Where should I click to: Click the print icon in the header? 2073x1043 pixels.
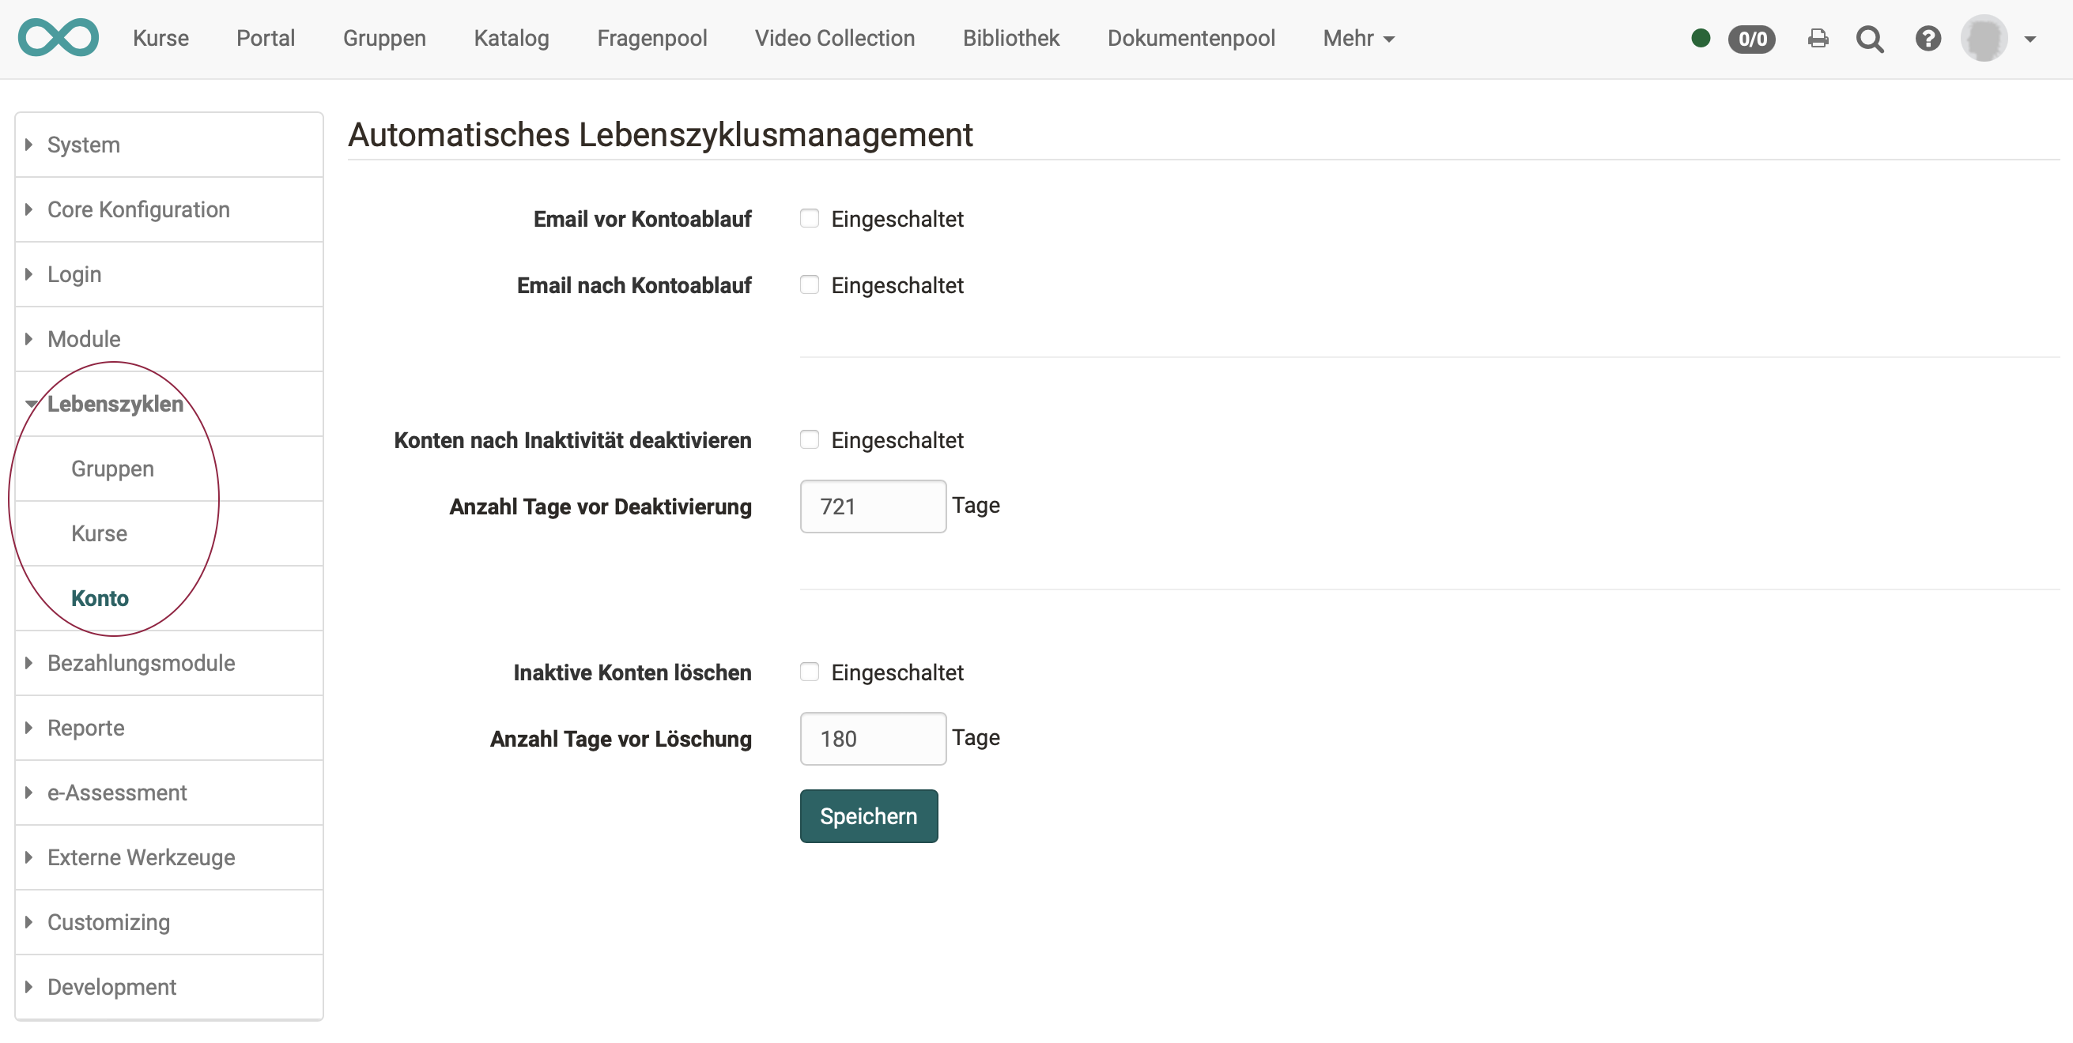tap(1818, 39)
